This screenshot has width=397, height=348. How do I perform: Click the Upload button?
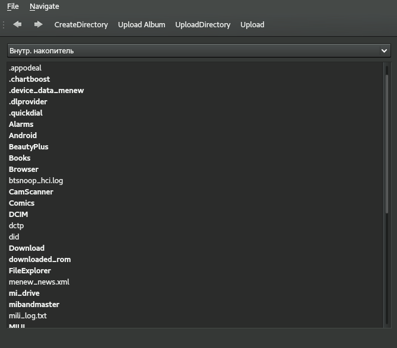252,25
